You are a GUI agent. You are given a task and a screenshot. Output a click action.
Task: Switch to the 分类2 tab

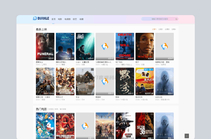point(160,29)
